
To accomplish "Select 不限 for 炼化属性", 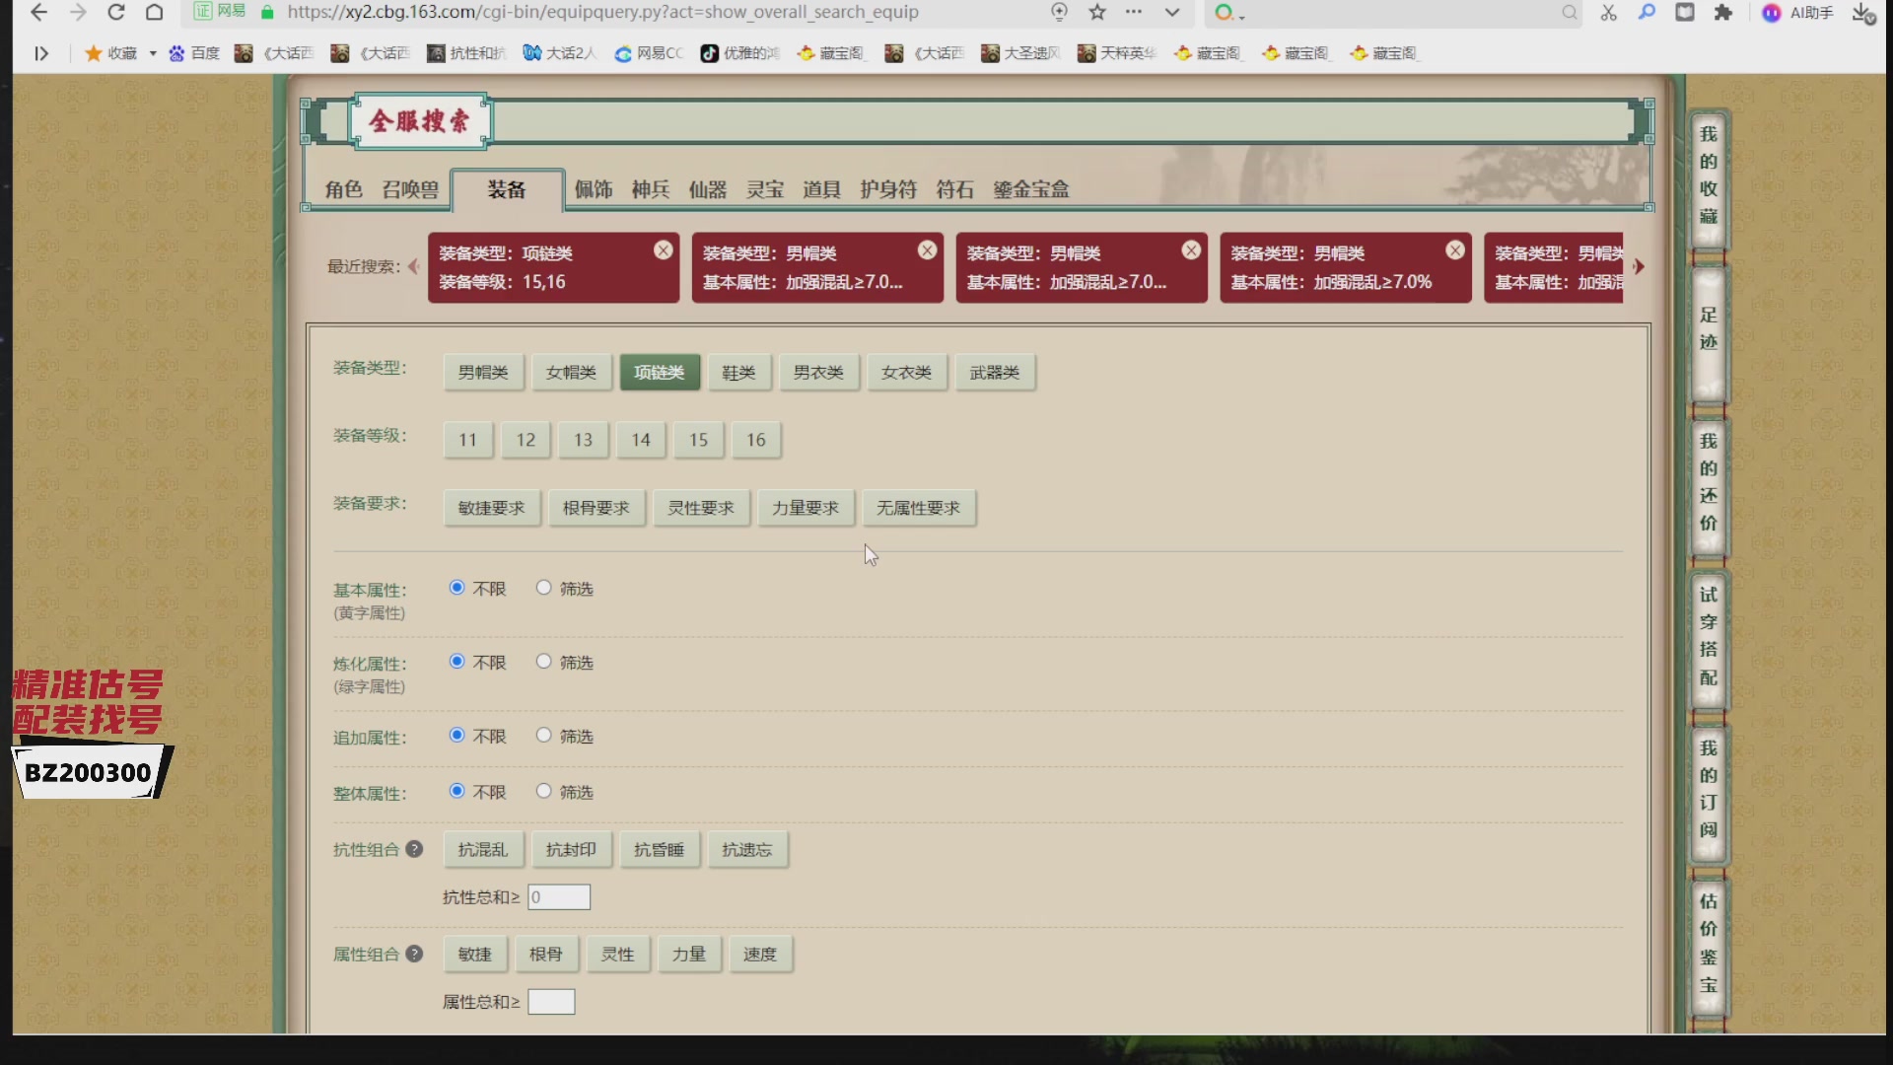I will (456, 662).
